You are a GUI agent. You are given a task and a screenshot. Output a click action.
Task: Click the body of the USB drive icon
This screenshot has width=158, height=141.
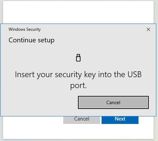(x=78, y=59)
